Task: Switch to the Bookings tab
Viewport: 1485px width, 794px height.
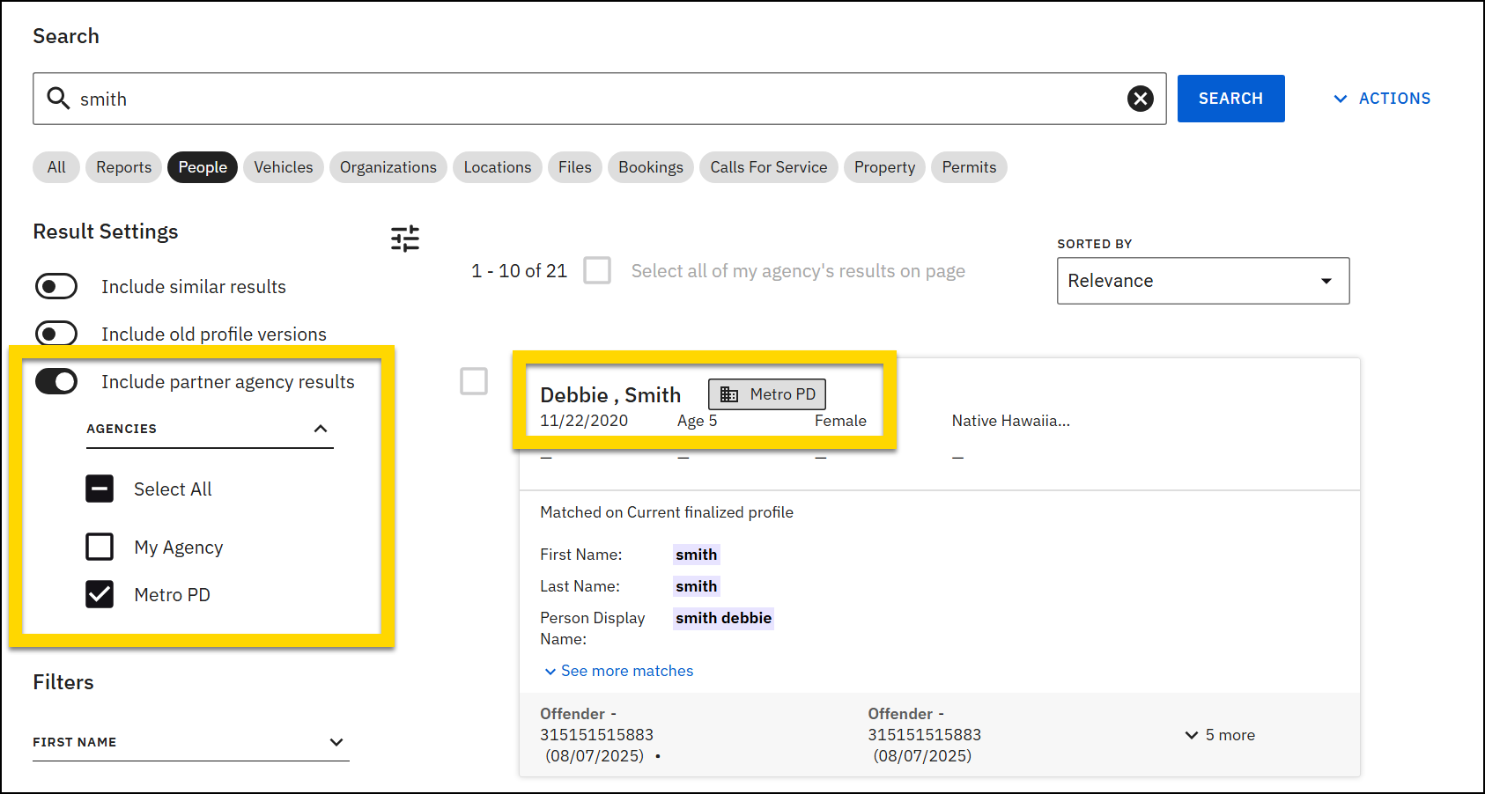Action: [x=651, y=167]
